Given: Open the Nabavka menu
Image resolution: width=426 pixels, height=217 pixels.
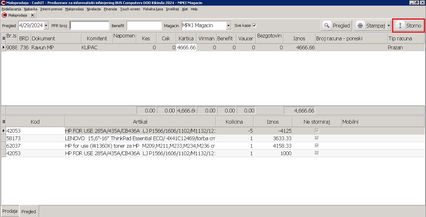Looking at the screenshot, I should point(31,9).
